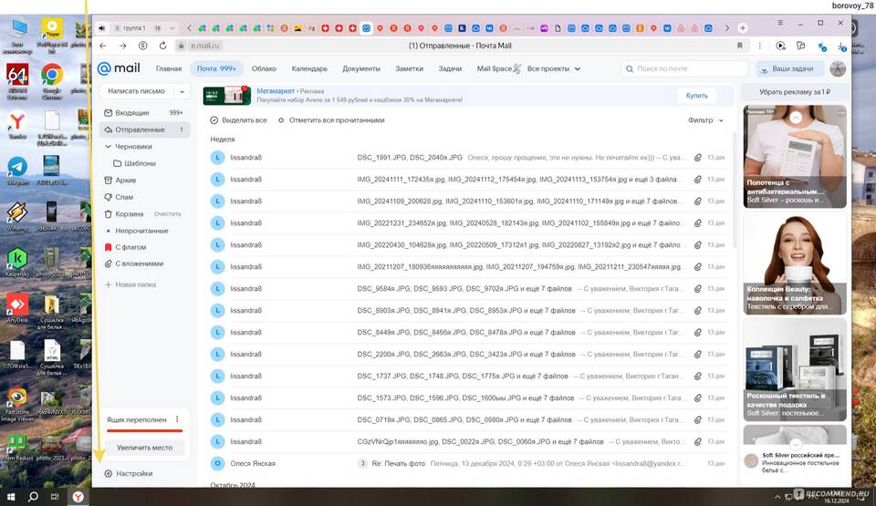
Task: Open the Документы tab
Action: pyautogui.click(x=361, y=68)
